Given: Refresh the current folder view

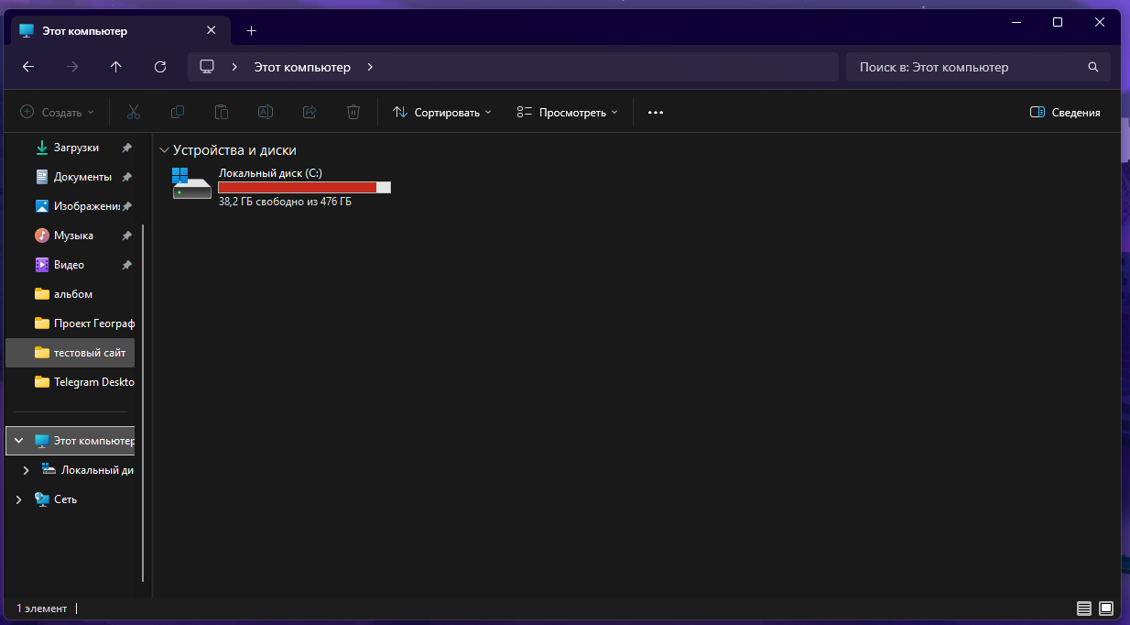Looking at the screenshot, I should point(160,67).
